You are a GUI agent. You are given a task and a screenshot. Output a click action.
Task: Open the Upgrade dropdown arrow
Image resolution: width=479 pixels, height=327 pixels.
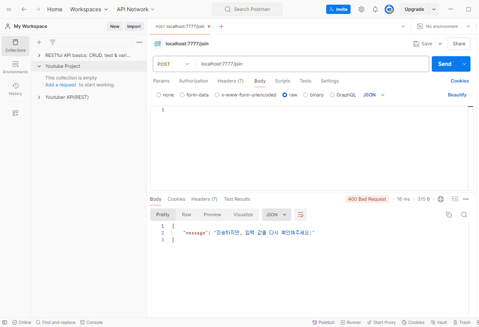[434, 9]
